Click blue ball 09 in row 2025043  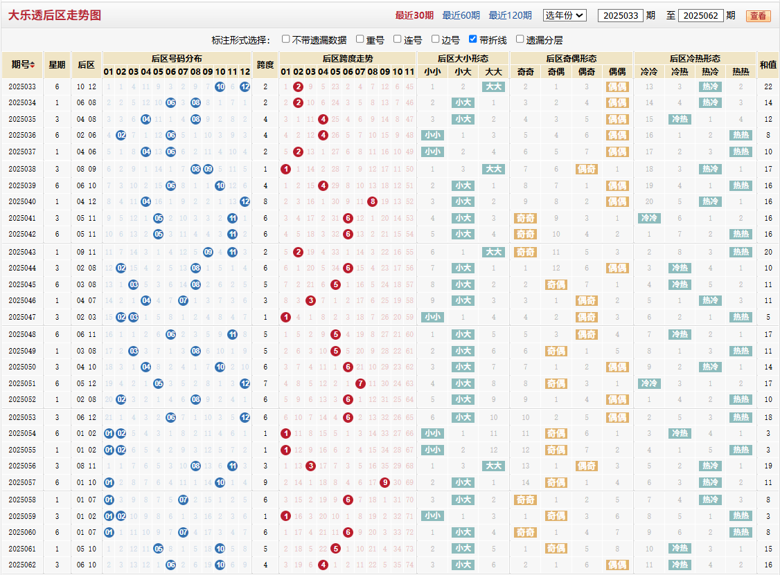coord(208,252)
